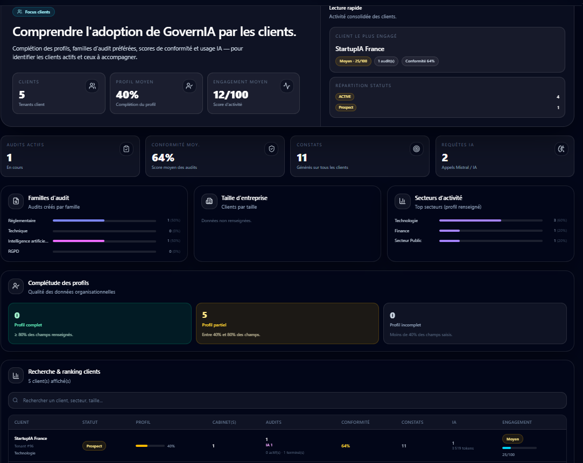Click the 5 client(s) affiché(s) text
Image resolution: width=583 pixels, height=463 pixels.
coord(50,381)
